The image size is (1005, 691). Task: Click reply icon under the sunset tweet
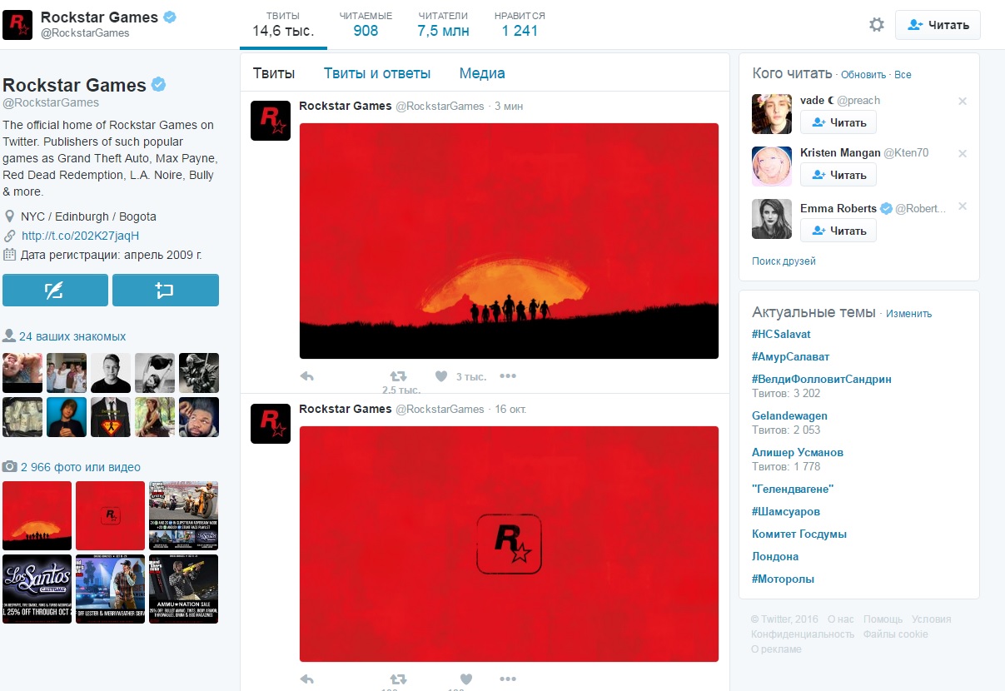click(x=306, y=376)
